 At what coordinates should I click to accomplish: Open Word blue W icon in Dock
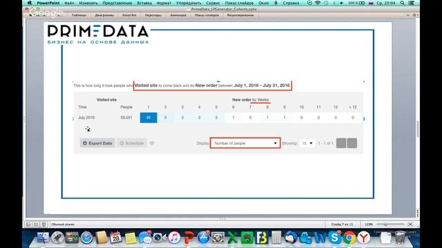coord(320,238)
